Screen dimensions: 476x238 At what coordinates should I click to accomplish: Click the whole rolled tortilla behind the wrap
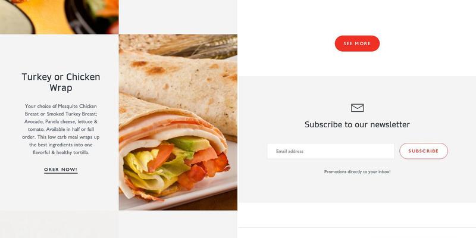pos(182,91)
